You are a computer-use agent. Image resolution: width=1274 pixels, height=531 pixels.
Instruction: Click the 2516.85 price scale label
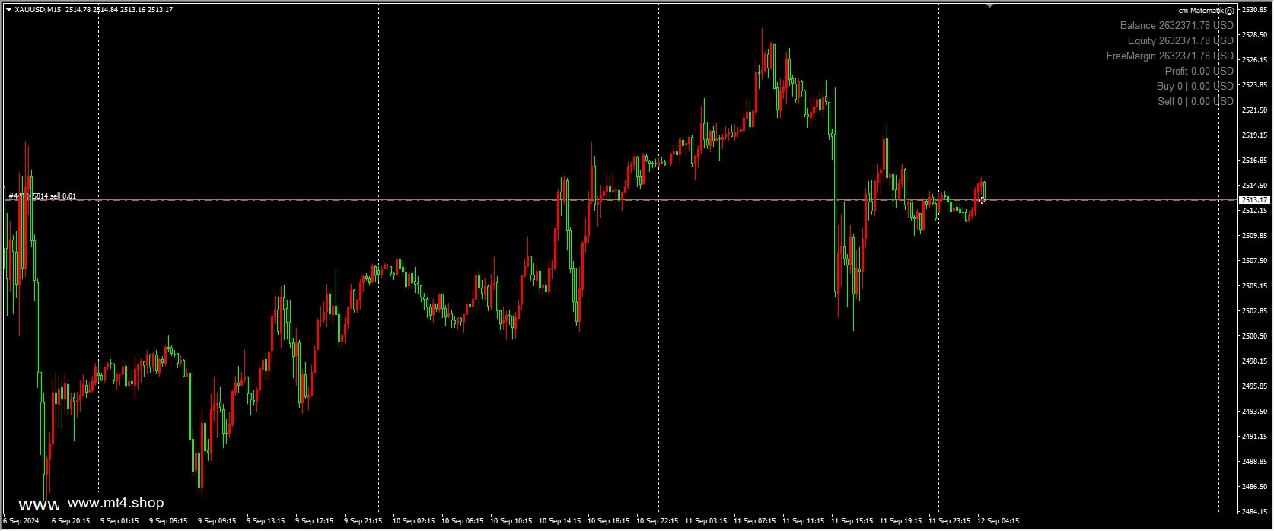coord(1254,161)
